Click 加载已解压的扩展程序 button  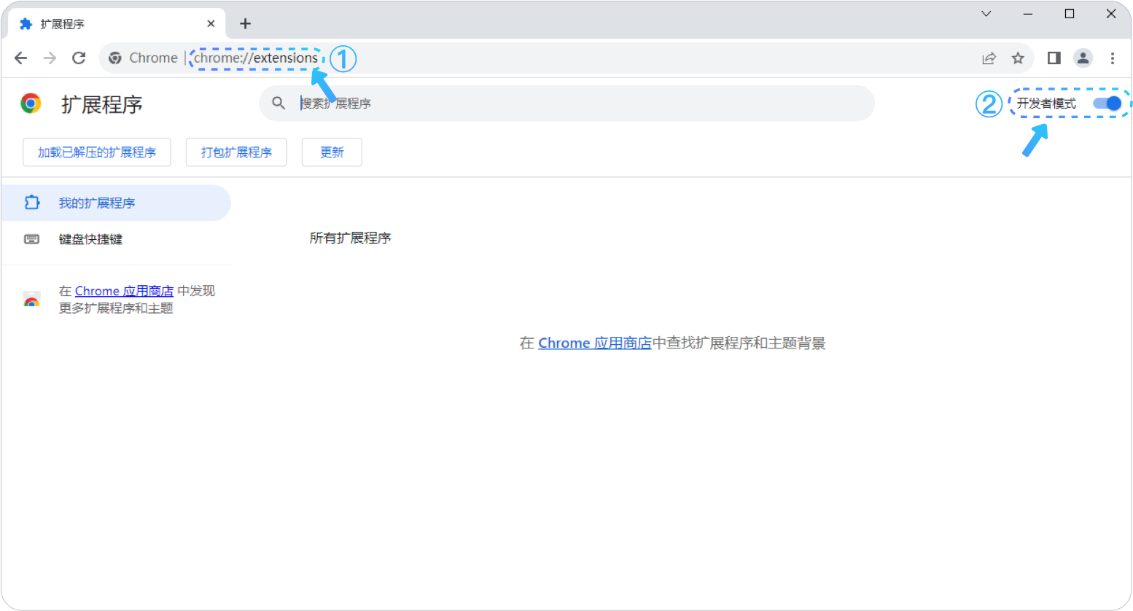[x=97, y=152]
